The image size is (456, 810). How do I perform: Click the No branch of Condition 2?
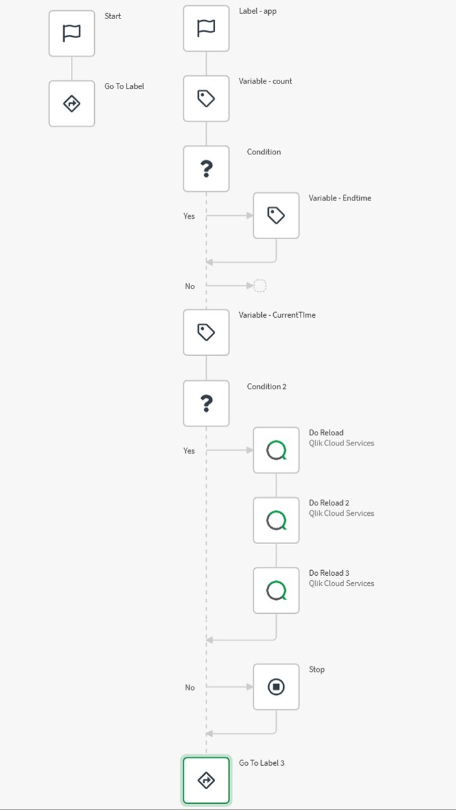pyautogui.click(x=190, y=687)
